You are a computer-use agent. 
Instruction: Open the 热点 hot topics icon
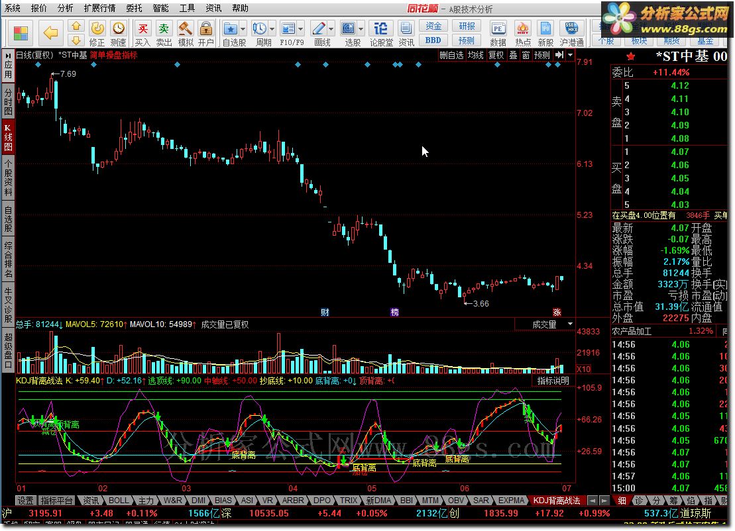point(523,33)
